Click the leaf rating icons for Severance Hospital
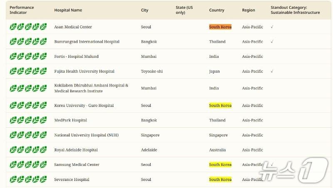Viewport: 333px width, 188px height. [28, 179]
